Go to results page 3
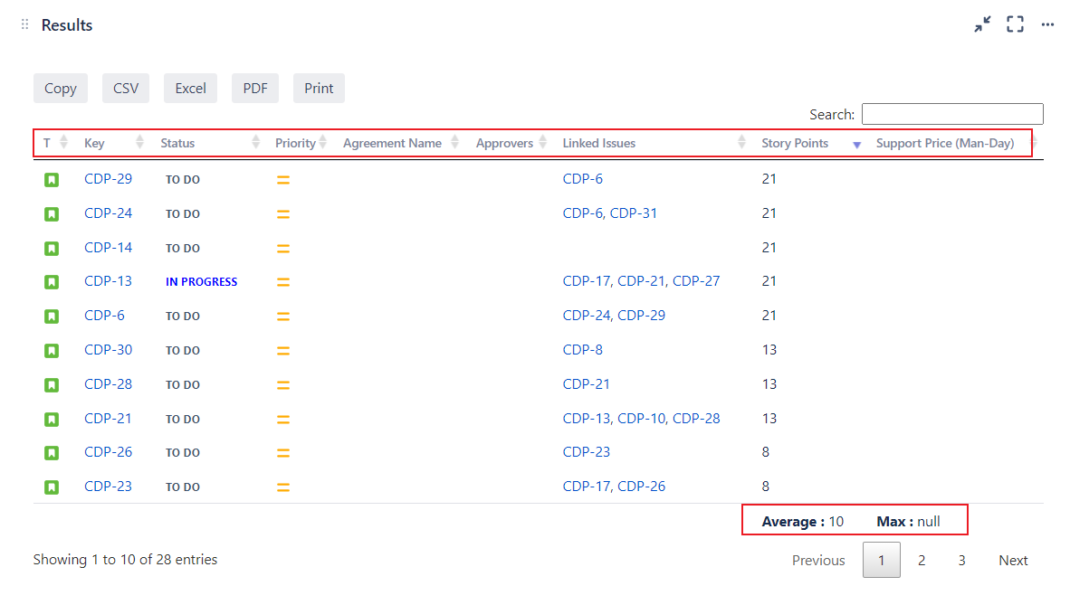The image size is (1070, 605). (x=961, y=560)
